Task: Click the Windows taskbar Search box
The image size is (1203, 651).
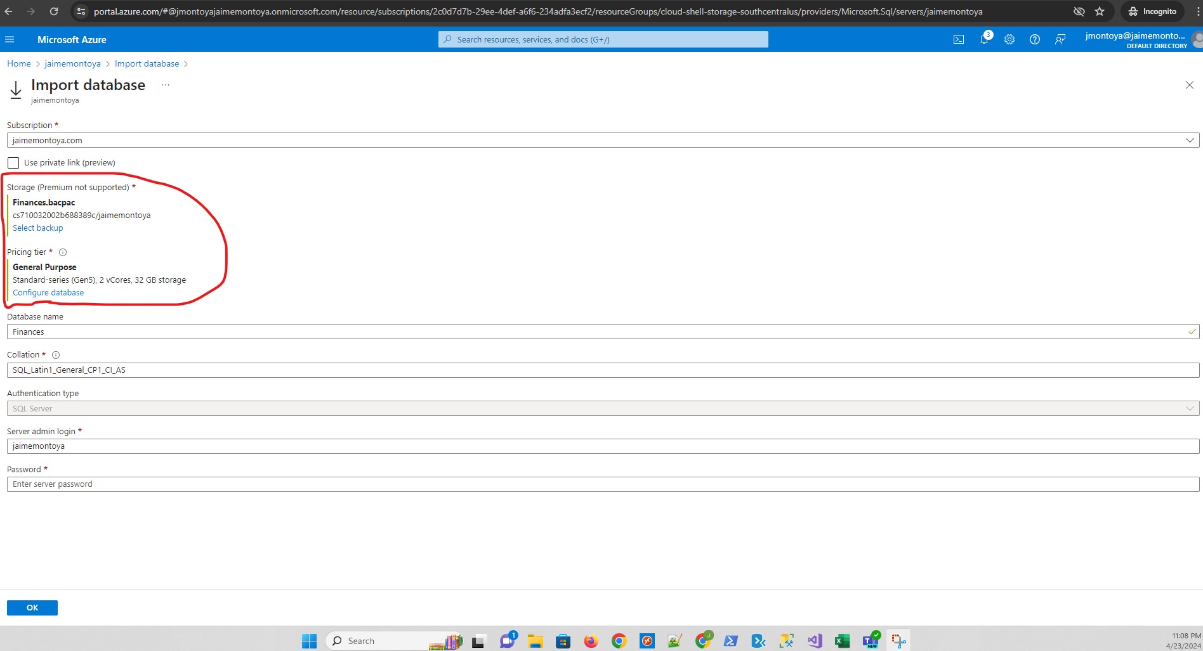Action: point(393,641)
